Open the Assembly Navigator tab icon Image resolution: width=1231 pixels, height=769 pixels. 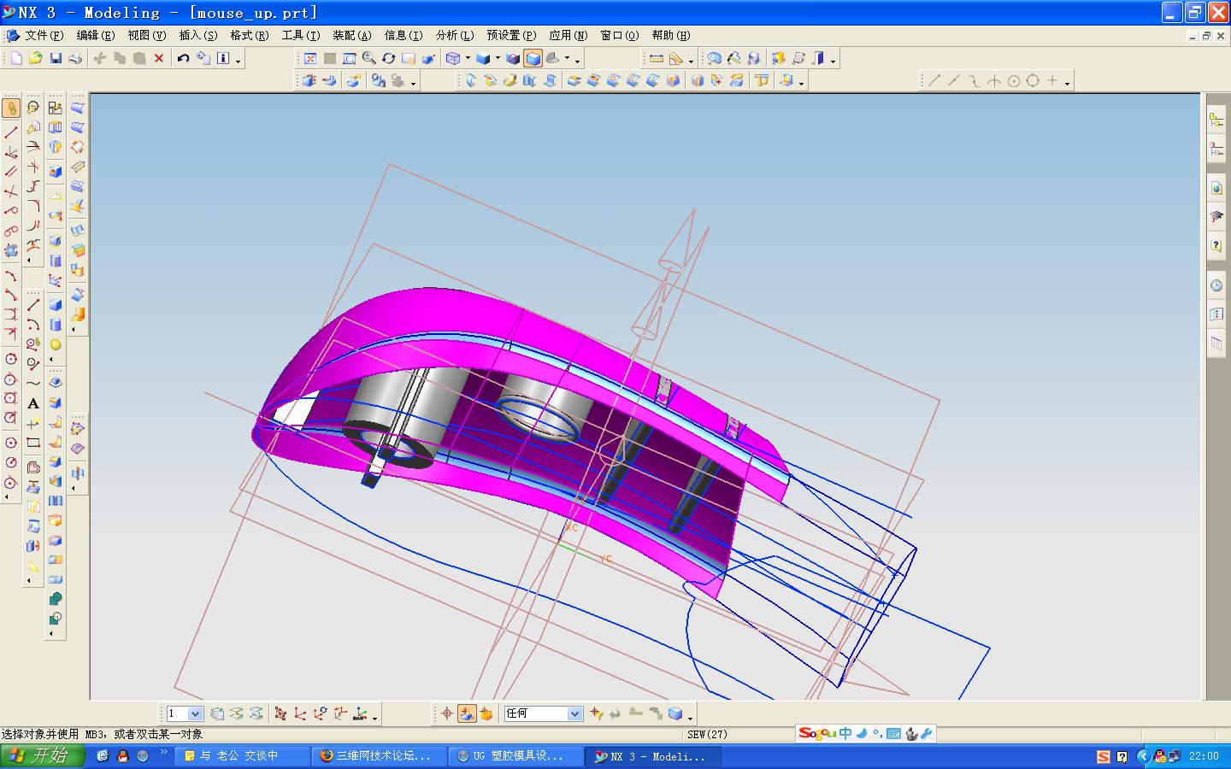click(x=1216, y=120)
